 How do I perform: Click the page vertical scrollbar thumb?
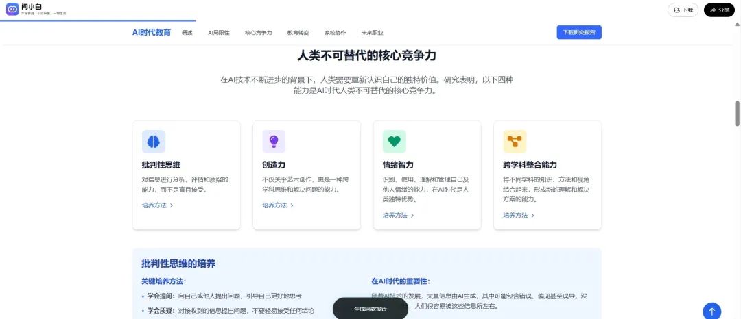[737, 114]
